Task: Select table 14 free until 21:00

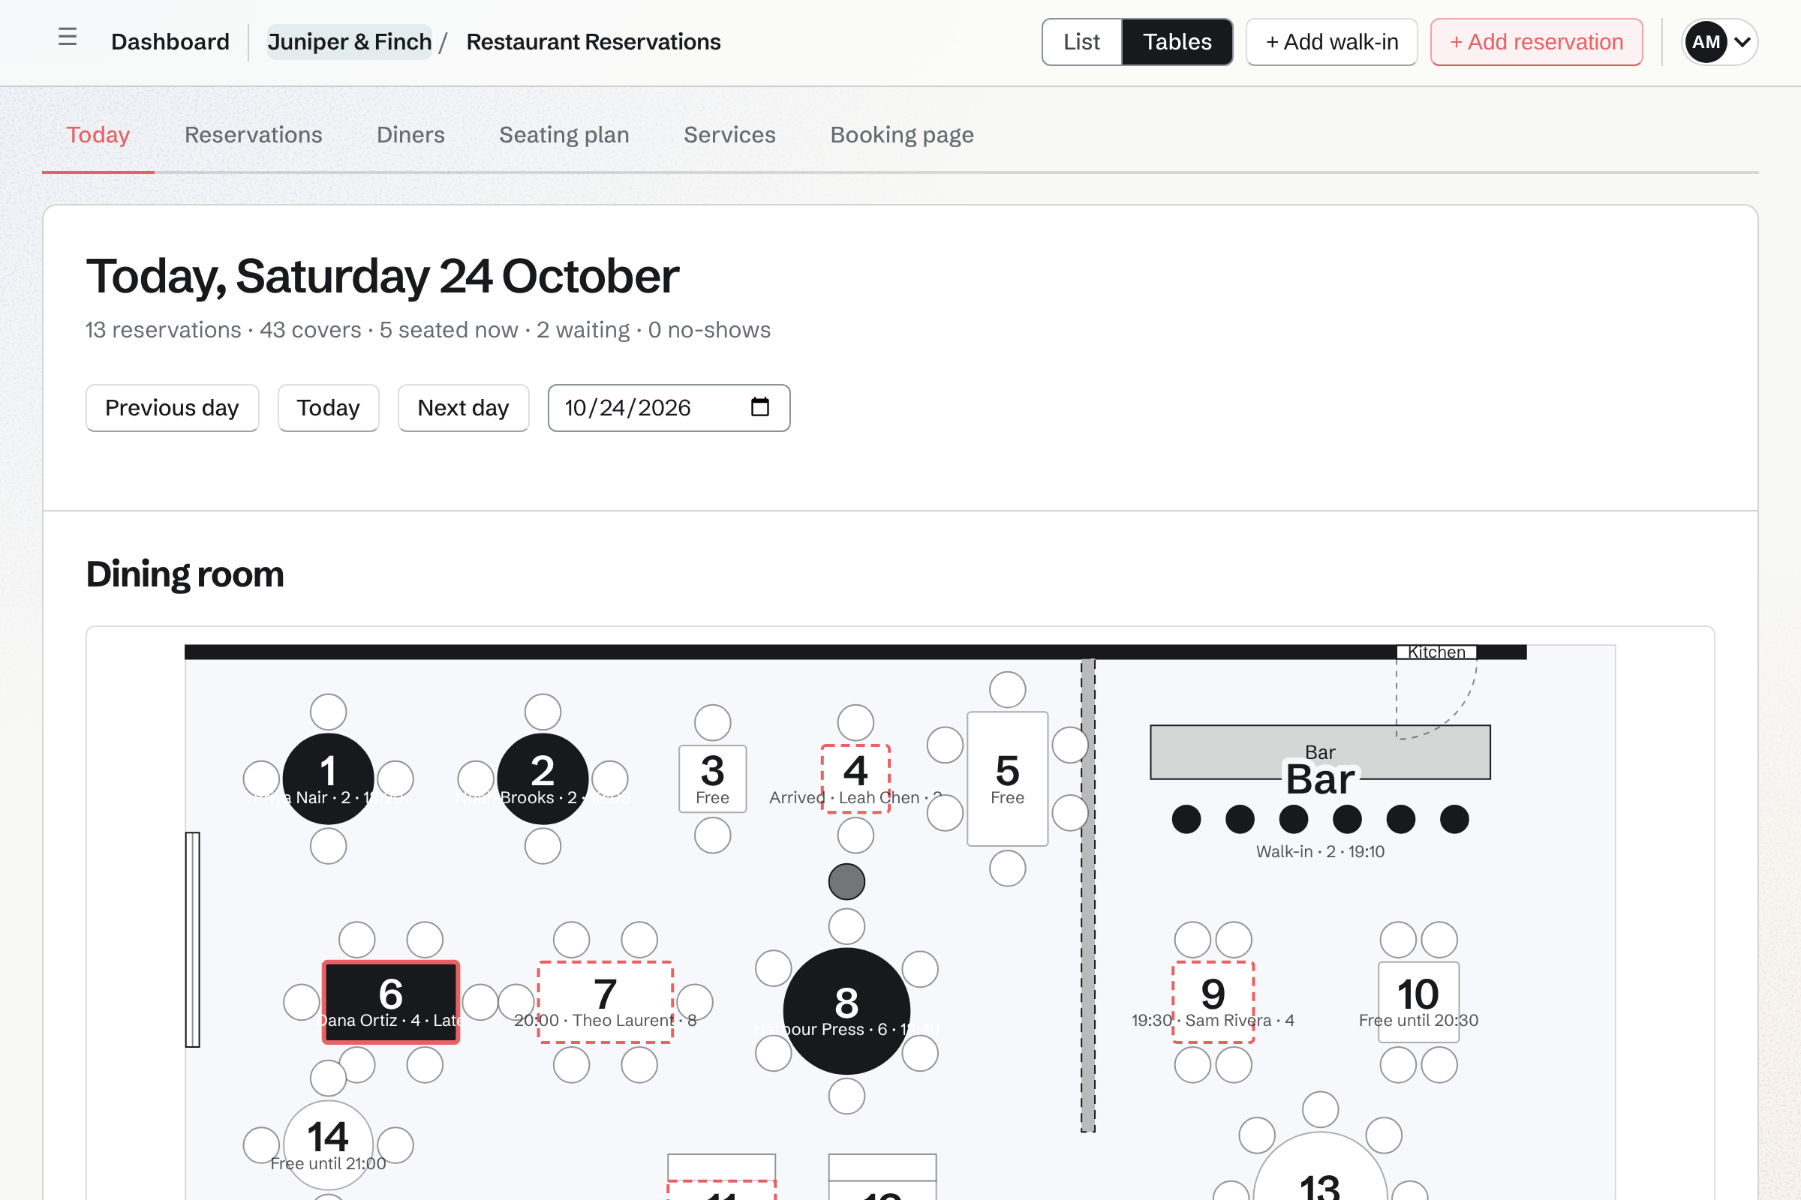Action: tap(329, 1145)
